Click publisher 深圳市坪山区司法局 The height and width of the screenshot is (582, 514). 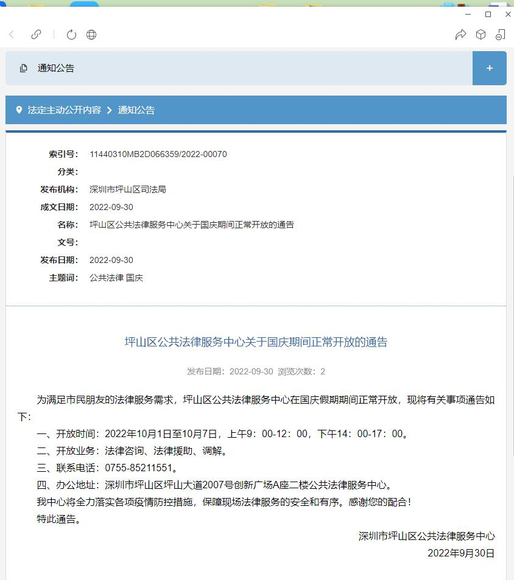(128, 189)
